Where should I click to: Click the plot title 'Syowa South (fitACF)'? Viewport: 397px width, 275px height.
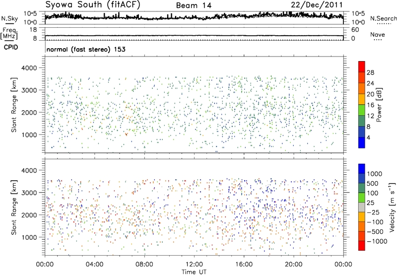93,5
